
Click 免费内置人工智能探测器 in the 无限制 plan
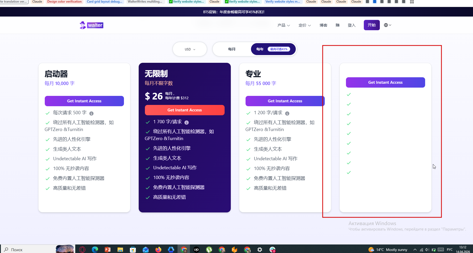click(179, 187)
